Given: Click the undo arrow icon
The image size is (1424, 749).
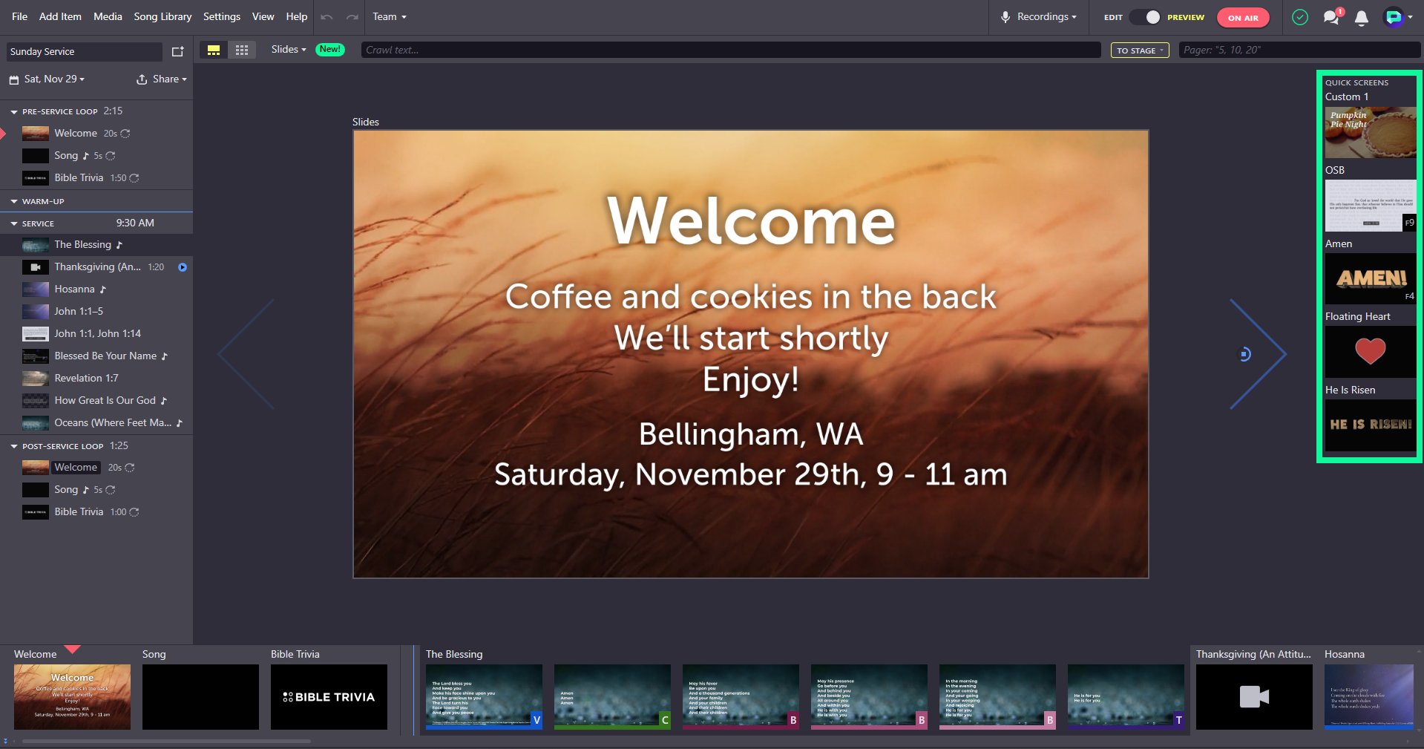Looking at the screenshot, I should click(327, 17).
